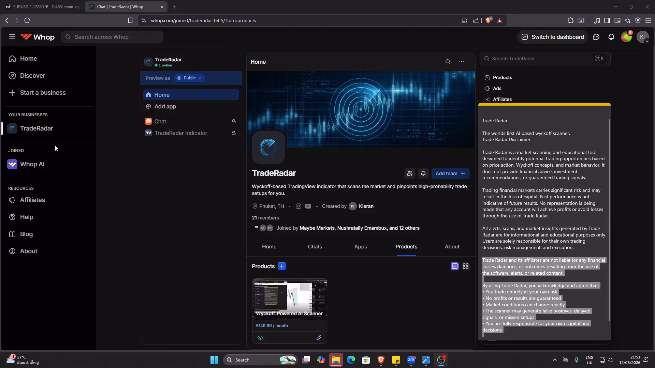Click the disclaimer popup scrollbar
This screenshot has width=655, height=368.
[x=609, y=220]
